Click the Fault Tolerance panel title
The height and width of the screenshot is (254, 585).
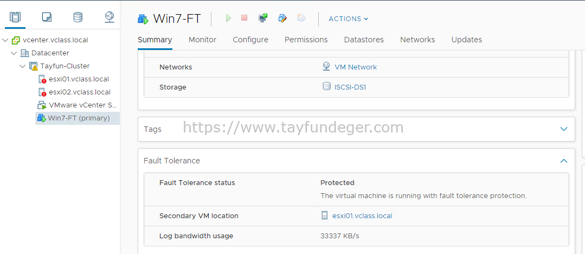click(x=172, y=161)
